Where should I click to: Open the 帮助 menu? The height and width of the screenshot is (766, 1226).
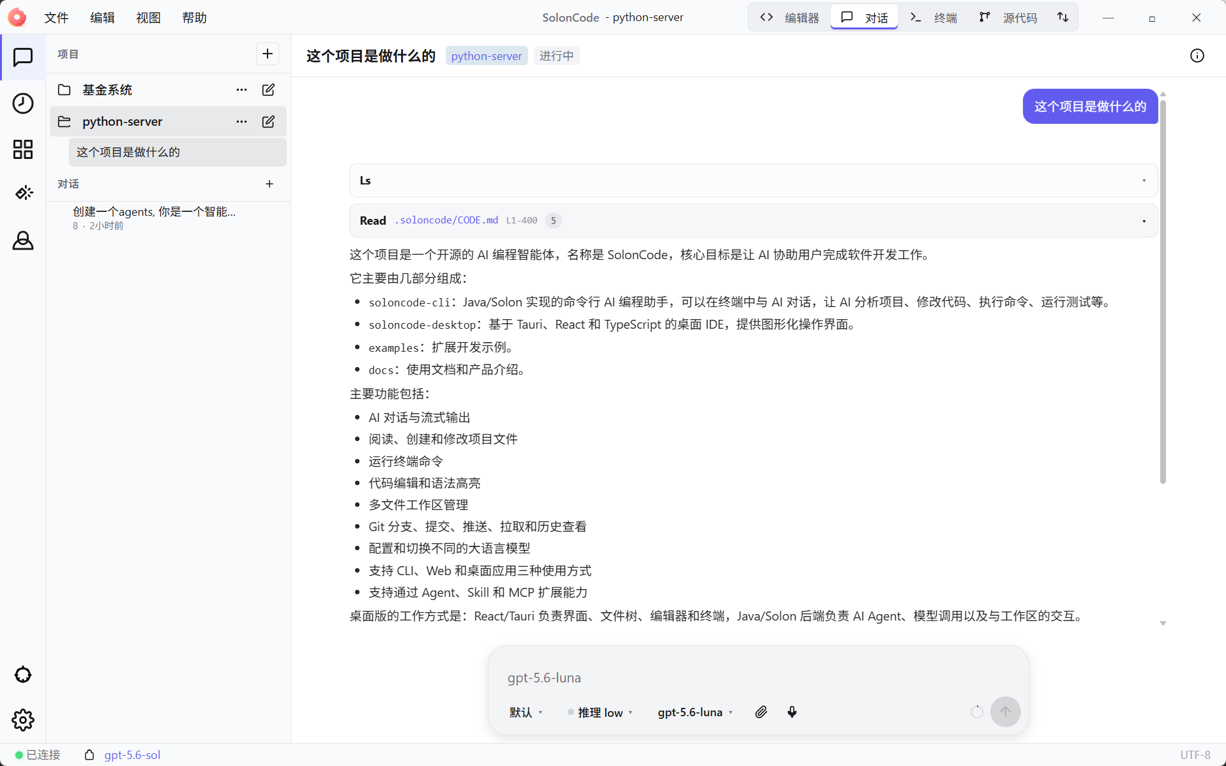click(194, 18)
